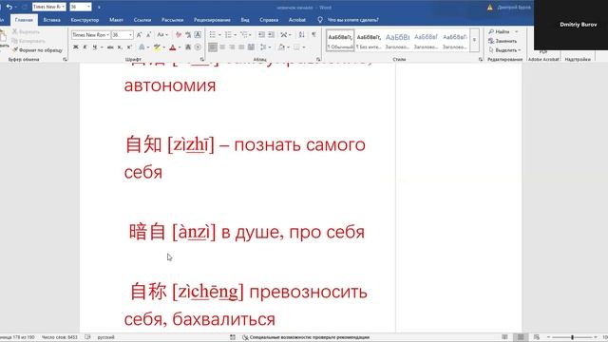Click the decrease indent icon
The height and width of the screenshot is (342, 608).
(262, 35)
